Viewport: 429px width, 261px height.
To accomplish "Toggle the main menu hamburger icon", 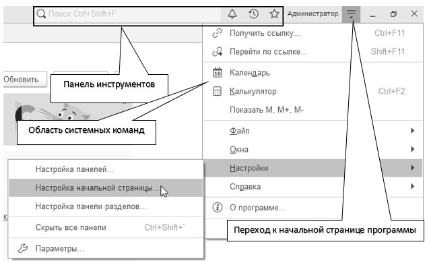I will click(351, 14).
